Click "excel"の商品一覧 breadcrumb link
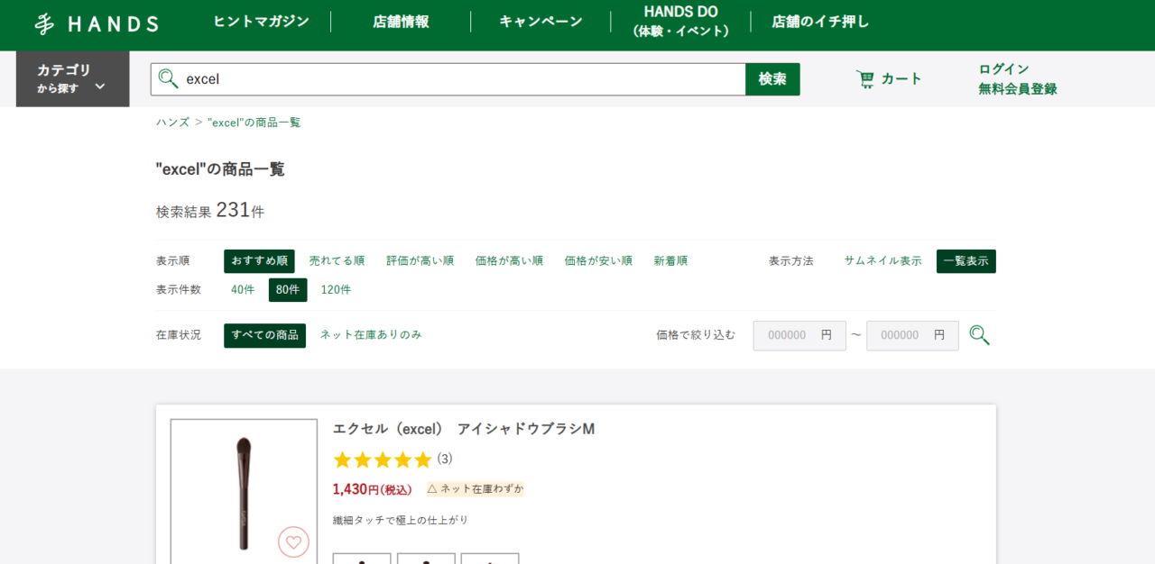This screenshot has width=1155, height=564. (254, 123)
